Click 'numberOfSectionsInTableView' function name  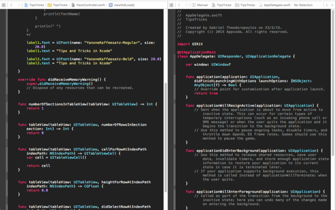[58, 104]
